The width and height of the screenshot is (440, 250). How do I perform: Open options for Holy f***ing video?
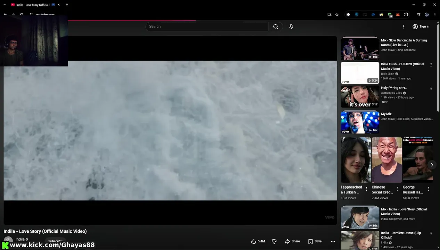pyautogui.click(x=431, y=89)
